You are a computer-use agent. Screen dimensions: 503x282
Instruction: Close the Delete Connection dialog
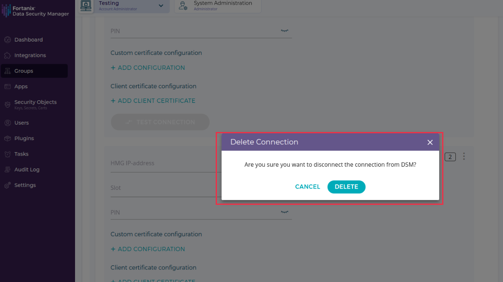[430, 142]
